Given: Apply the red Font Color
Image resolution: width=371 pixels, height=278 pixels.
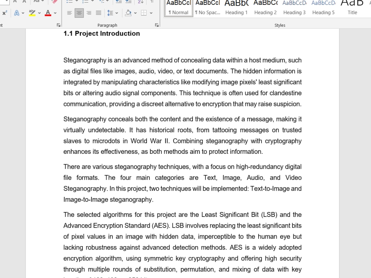Looking at the screenshot, I should 47,12.
